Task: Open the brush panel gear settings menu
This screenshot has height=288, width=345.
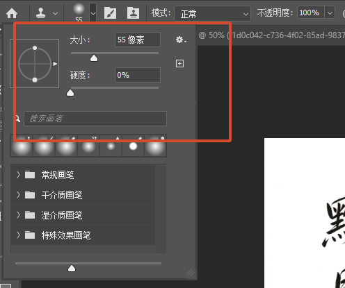Action: point(181,40)
